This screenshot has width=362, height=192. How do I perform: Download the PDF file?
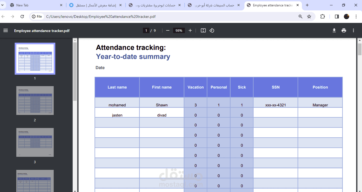point(334,31)
